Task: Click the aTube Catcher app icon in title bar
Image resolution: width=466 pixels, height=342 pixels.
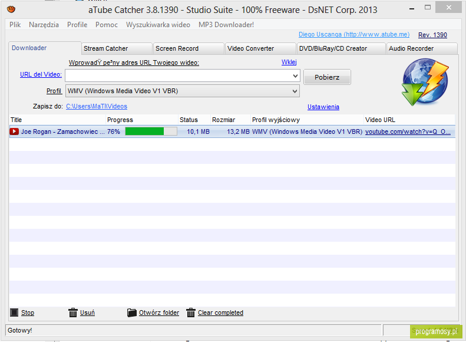Action: click(11, 9)
